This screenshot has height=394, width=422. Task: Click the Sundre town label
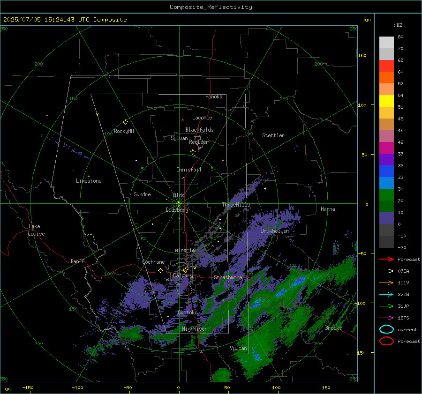click(x=142, y=194)
